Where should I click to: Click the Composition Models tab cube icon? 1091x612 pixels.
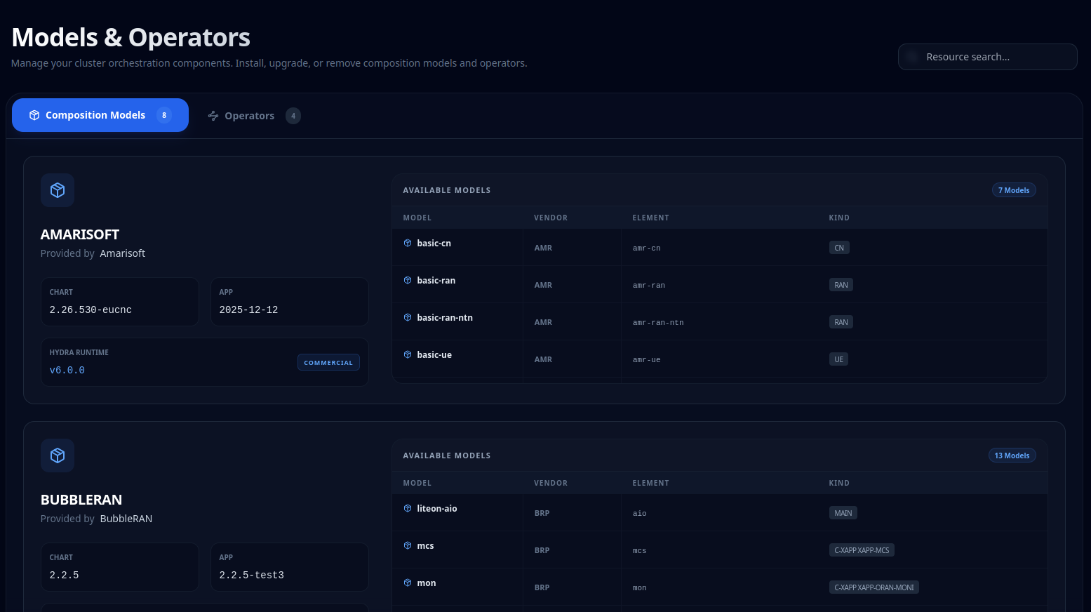point(34,115)
